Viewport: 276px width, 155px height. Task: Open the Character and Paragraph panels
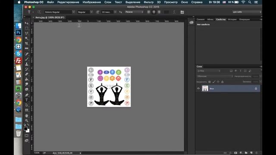[182, 12]
